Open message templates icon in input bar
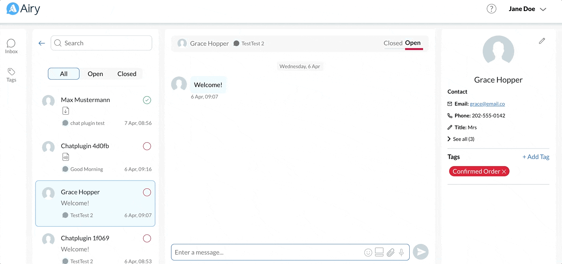Viewport: 562px width, 264px height. click(379, 252)
